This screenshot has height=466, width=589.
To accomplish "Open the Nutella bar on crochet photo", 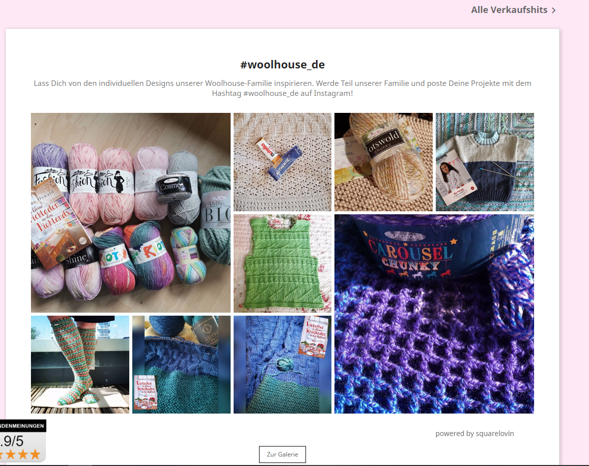I will click(x=283, y=162).
